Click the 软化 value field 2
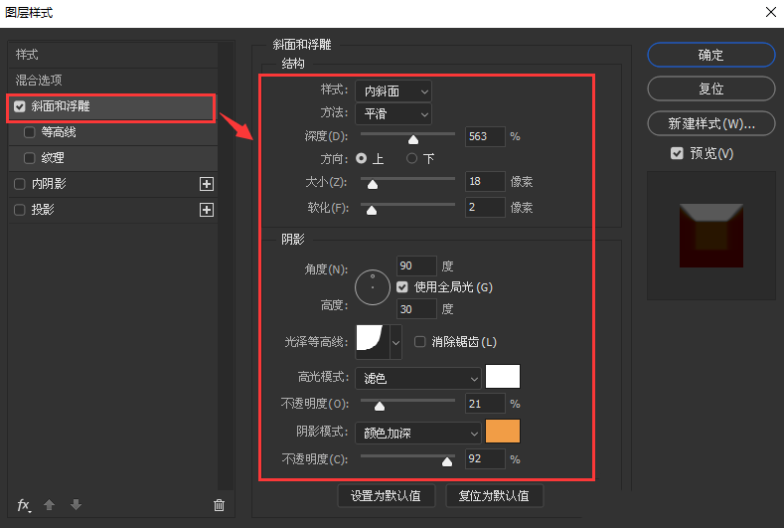The image size is (784, 528). (485, 207)
